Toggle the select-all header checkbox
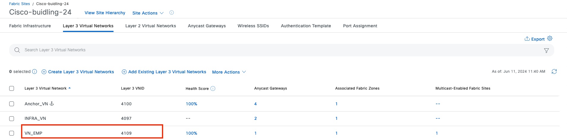 [x=12, y=88]
